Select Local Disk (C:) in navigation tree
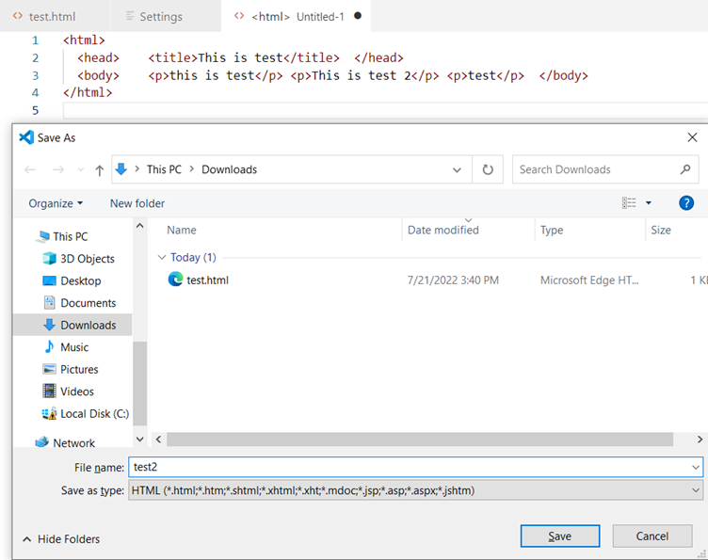The width and height of the screenshot is (708, 560). (x=95, y=414)
